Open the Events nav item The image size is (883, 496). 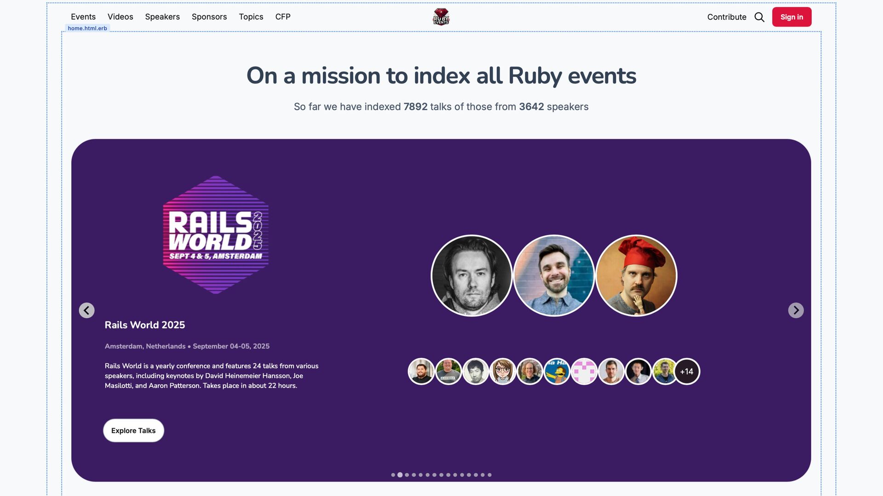coord(83,17)
